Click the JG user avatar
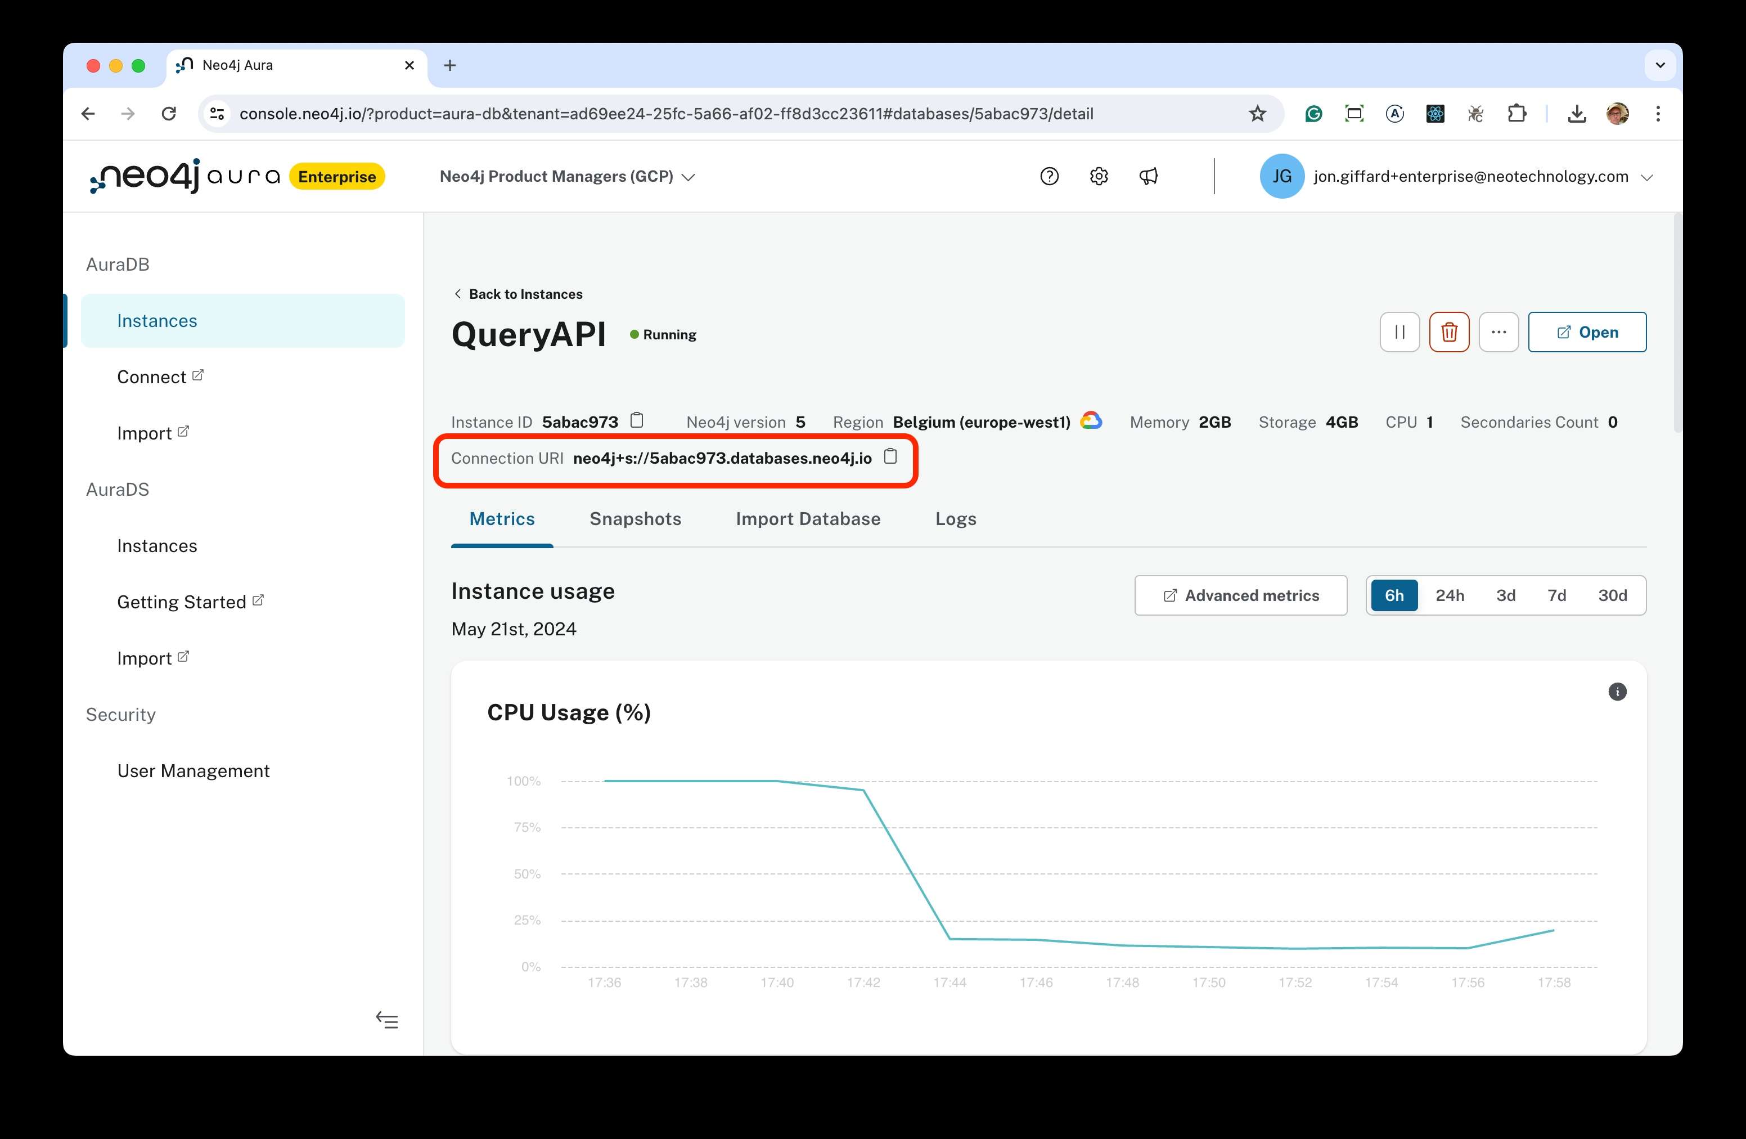The image size is (1746, 1139). coord(1281,176)
